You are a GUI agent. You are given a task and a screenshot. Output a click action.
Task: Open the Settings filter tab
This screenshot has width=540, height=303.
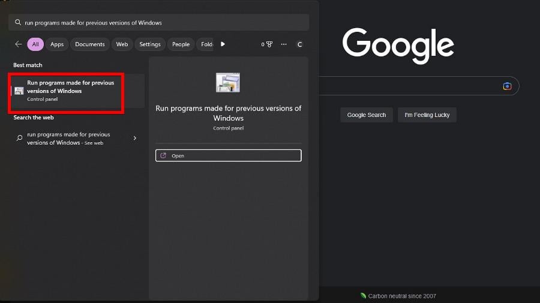(x=150, y=44)
